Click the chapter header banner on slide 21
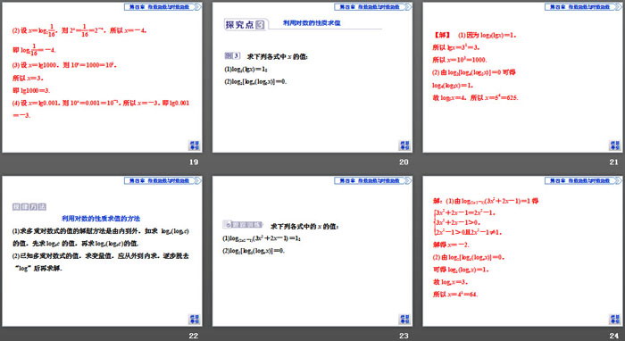 coord(583,7)
